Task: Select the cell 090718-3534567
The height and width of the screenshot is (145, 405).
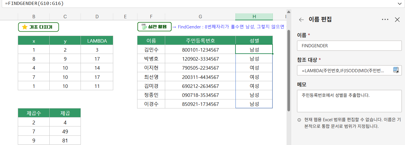Action: click(x=200, y=95)
